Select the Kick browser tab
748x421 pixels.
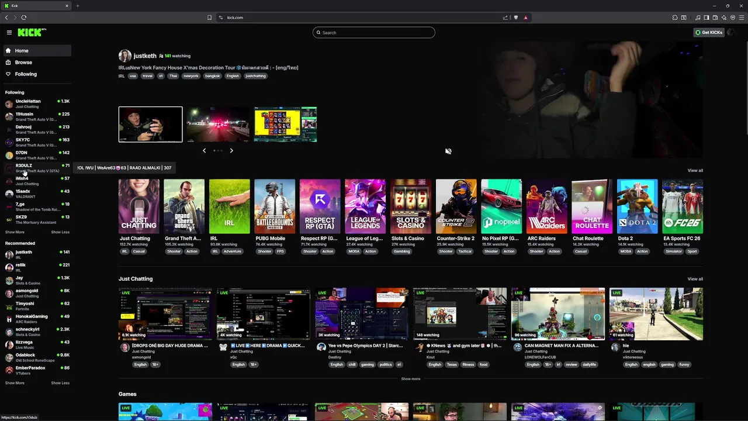click(36, 6)
